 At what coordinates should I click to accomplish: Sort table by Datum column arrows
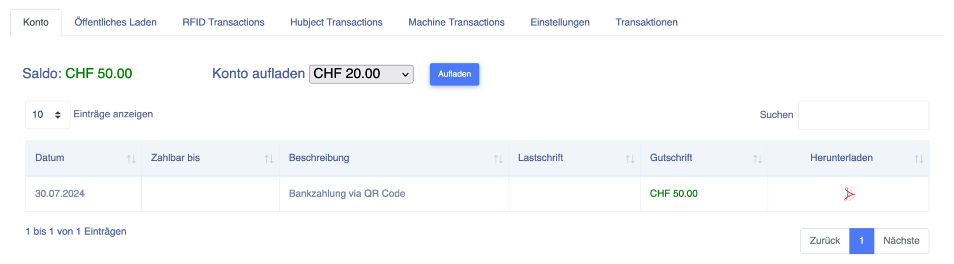(x=131, y=159)
